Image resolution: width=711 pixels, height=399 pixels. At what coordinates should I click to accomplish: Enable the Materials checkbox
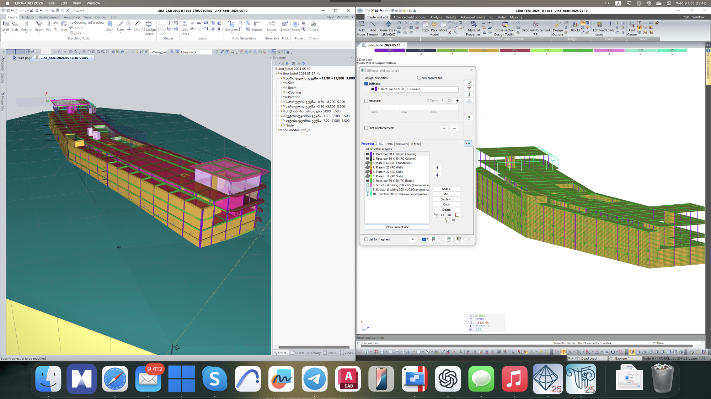[366, 101]
